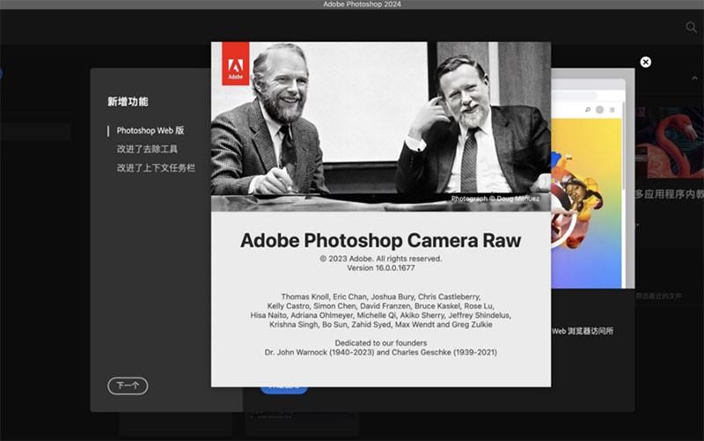Collapse the panel with the up chevron
The width and height of the screenshot is (704, 441).
click(x=694, y=78)
